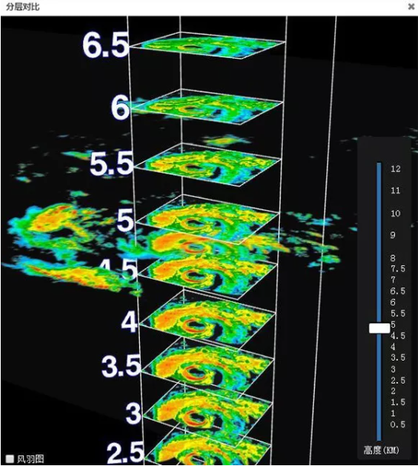Enable the 风羽图 checkbox

(10, 458)
